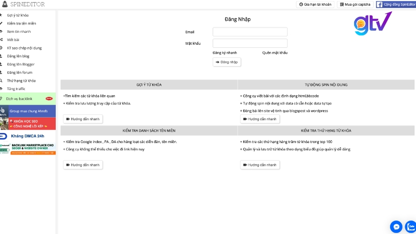Image resolution: width=416 pixels, height=234 pixels.
Task: Click the SpinEditor logo icon
Action: click(5, 4)
